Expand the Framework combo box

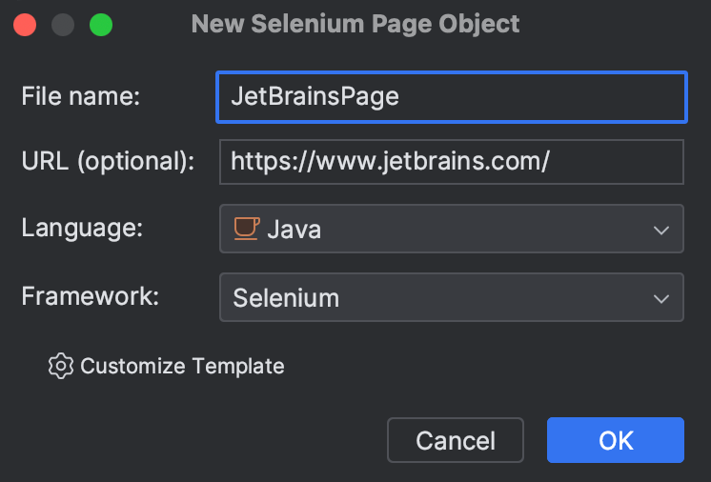451,298
